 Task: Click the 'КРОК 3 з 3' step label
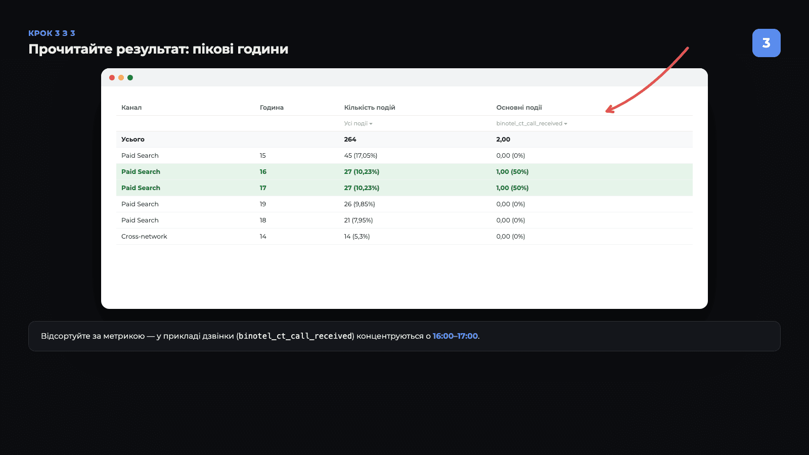coord(52,33)
